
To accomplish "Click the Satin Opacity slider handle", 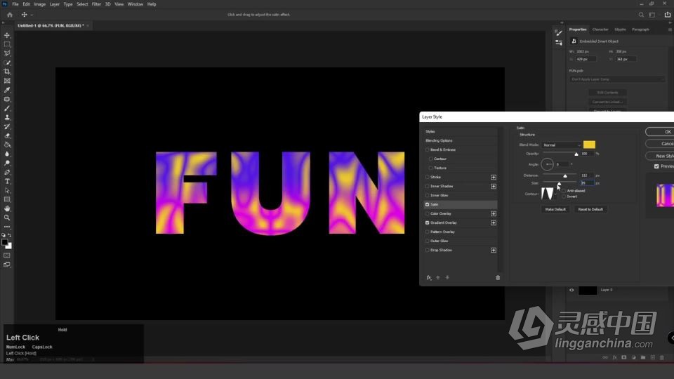I will tap(576, 154).
